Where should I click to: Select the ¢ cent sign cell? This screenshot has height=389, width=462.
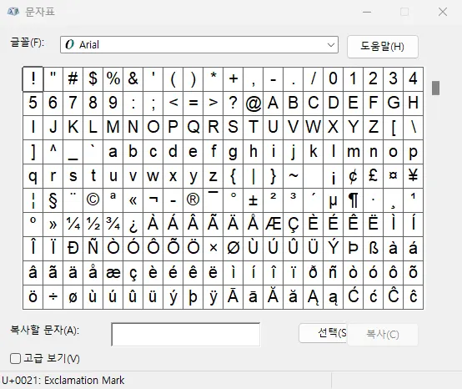coord(353,176)
